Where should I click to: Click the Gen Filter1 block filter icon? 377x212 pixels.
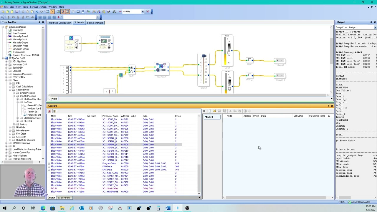161,67
